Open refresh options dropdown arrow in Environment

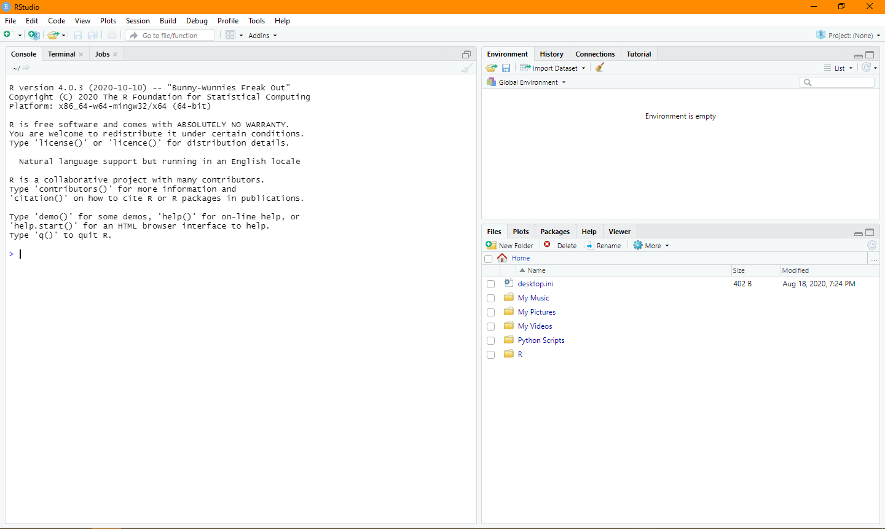(x=876, y=68)
